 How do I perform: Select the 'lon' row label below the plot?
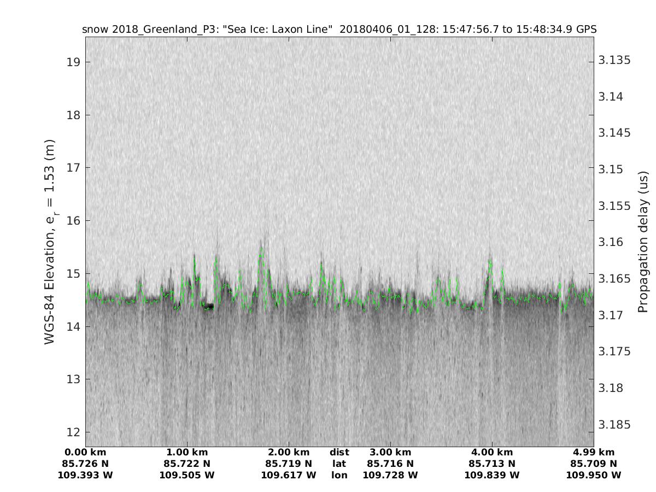339,475
